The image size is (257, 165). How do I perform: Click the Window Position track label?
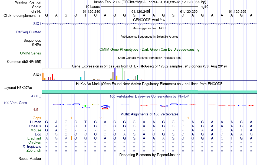(x=28, y=2)
